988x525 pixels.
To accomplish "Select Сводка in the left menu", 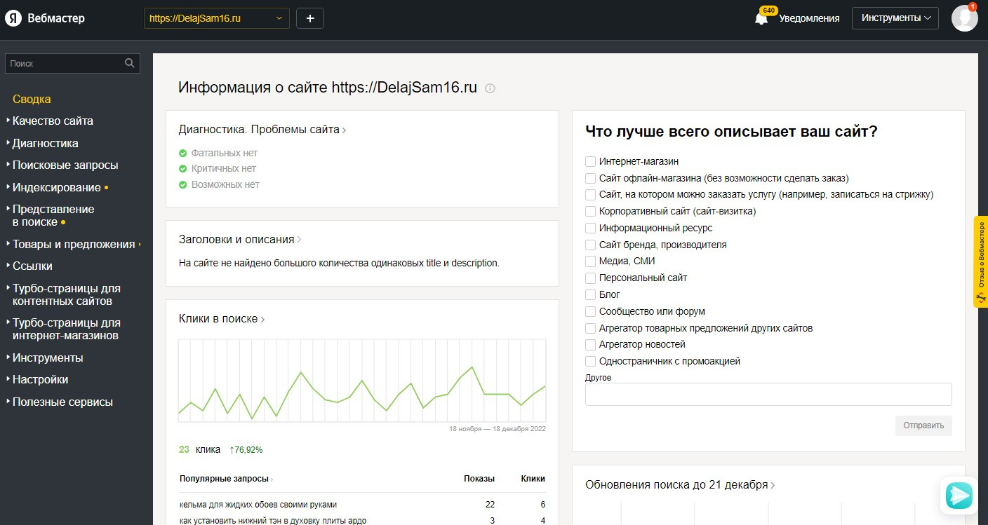I will pos(32,99).
